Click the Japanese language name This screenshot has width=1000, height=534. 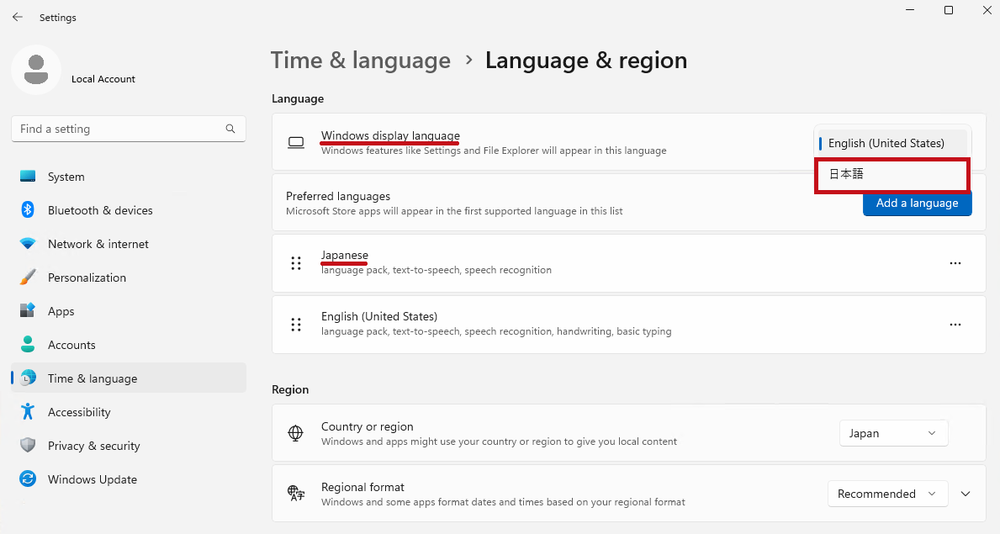pyautogui.click(x=344, y=255)
